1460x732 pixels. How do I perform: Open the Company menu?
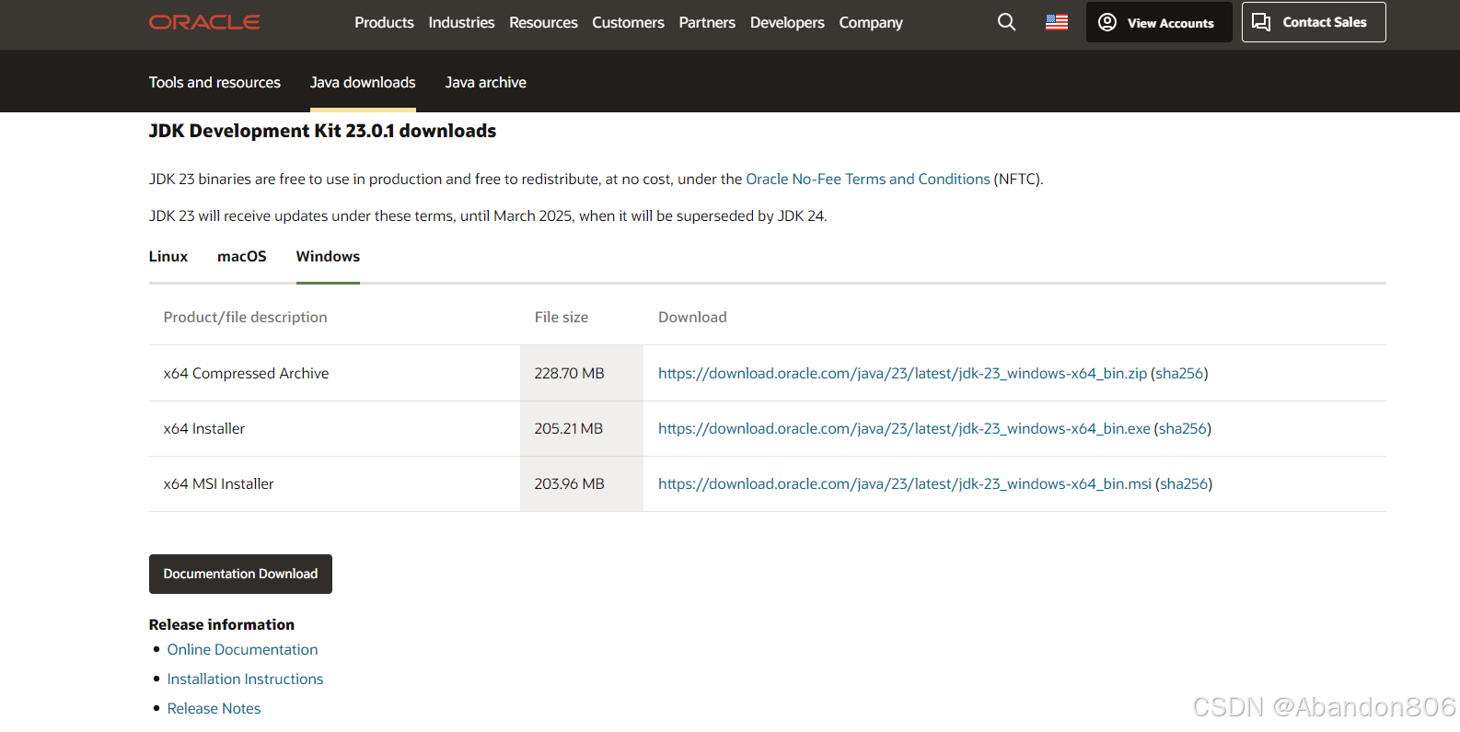point(871,22)
